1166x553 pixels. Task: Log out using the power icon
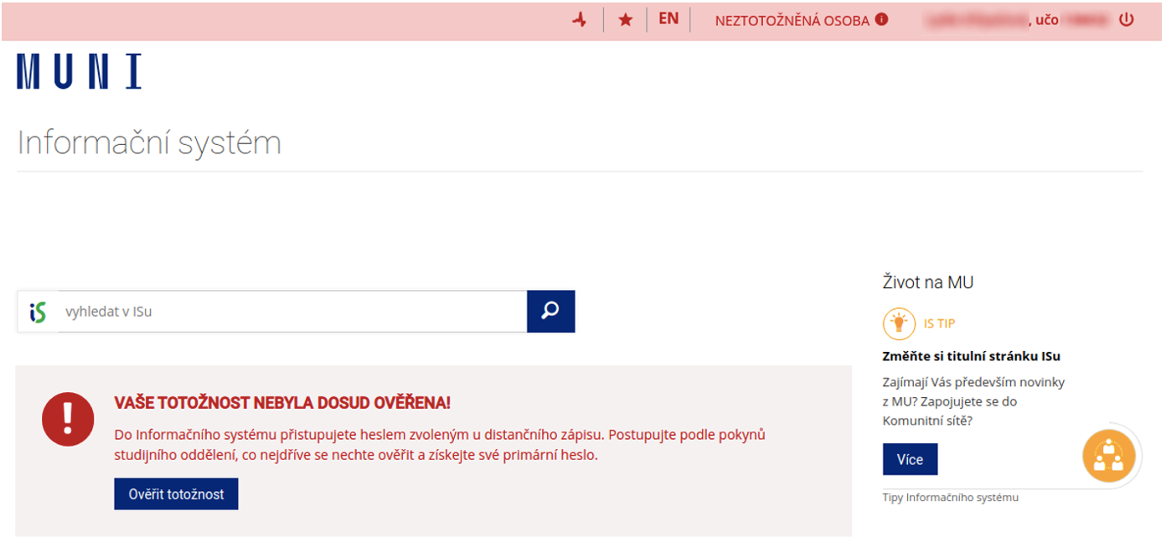click(x=1127, y=19)
